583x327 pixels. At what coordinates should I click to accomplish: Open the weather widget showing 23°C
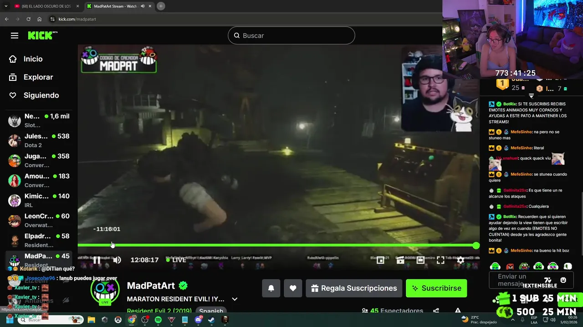tap(479, 320)
